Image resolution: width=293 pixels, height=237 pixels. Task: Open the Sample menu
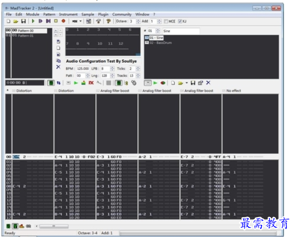pyautogui.click(x=88, y=14)
